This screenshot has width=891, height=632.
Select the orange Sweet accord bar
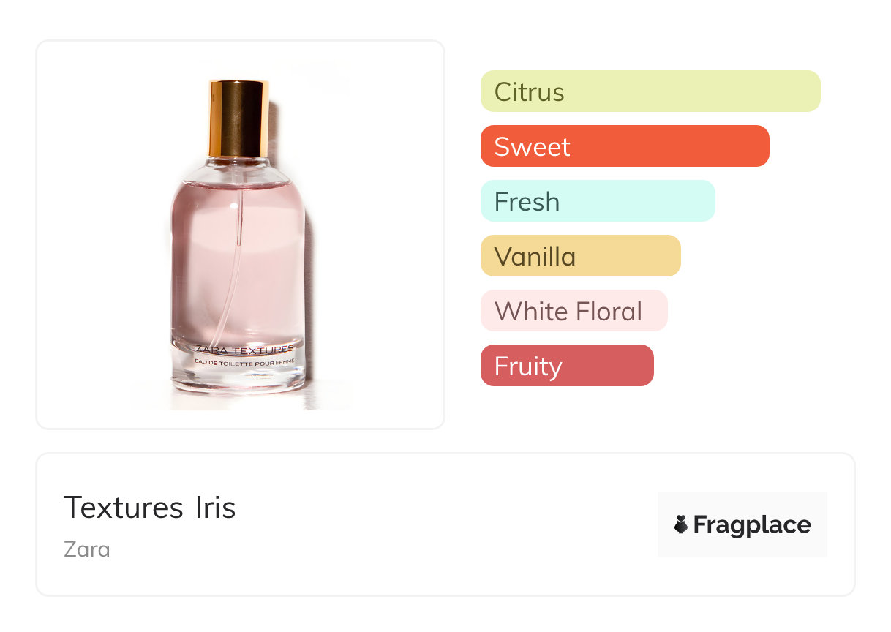[x=624, y=146]
